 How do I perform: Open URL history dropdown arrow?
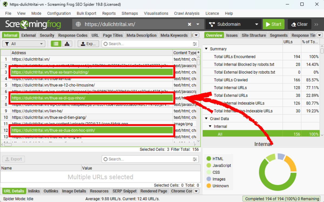[x=198, y=24]
